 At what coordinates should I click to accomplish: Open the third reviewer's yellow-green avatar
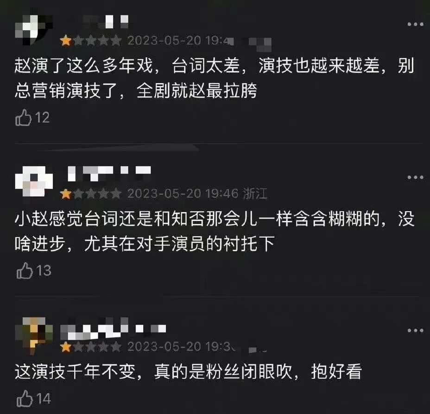point(34,335)
